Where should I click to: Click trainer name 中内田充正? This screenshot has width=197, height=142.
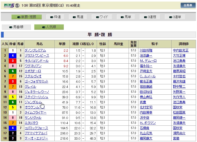181,50
